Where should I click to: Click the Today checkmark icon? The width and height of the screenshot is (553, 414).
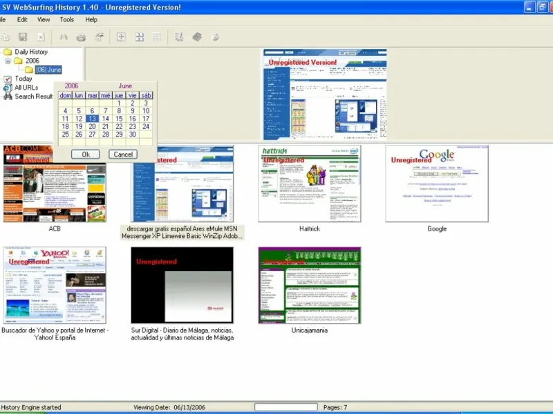click(x=8, y=79)
